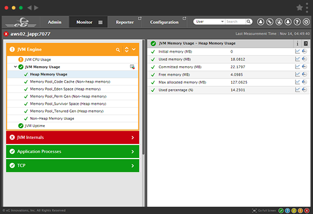Click red critical status icon in footer
This screenshot has width=313, height=214.
307,211
